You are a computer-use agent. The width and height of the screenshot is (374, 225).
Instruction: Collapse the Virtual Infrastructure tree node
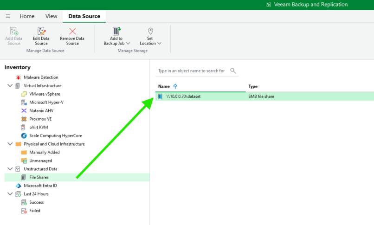click(x=10, y=86)
